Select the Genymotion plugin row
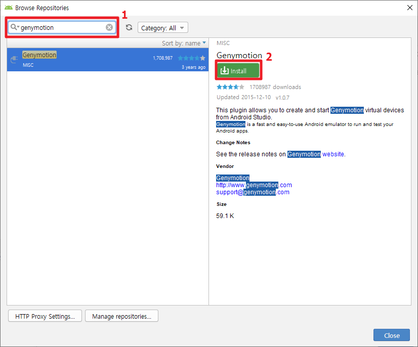Image resolution: width=418 pixels, height=347 pixels. (x=108, y=60)
